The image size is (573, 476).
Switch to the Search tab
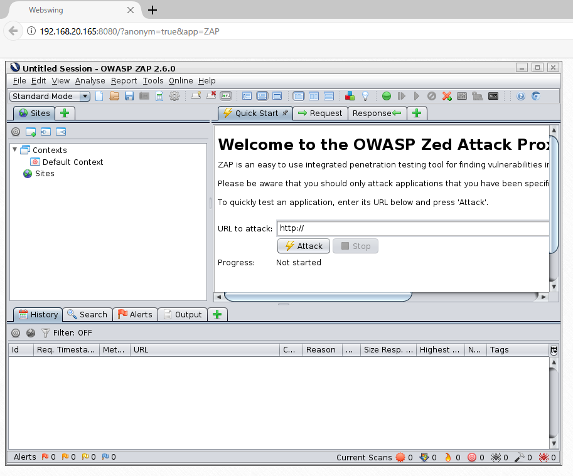tap(88, 314)
